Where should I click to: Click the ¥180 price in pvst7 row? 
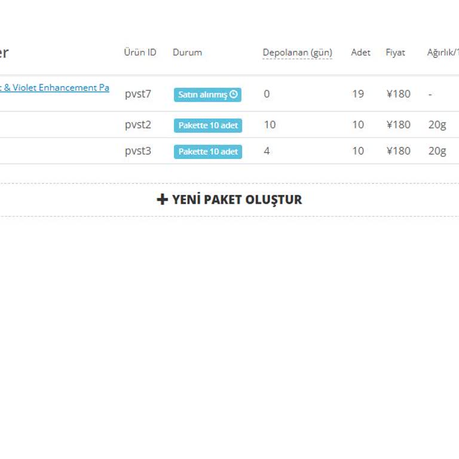[399, 94]
